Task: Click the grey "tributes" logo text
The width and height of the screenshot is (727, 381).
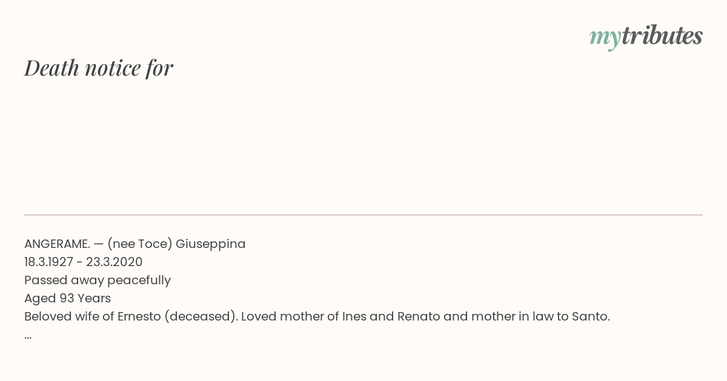Action: [x=662, y=36]
